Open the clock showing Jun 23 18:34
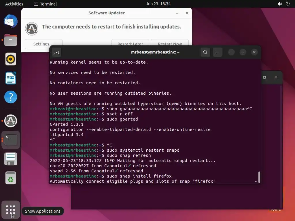The image size is (295, 221). (158, 4)
